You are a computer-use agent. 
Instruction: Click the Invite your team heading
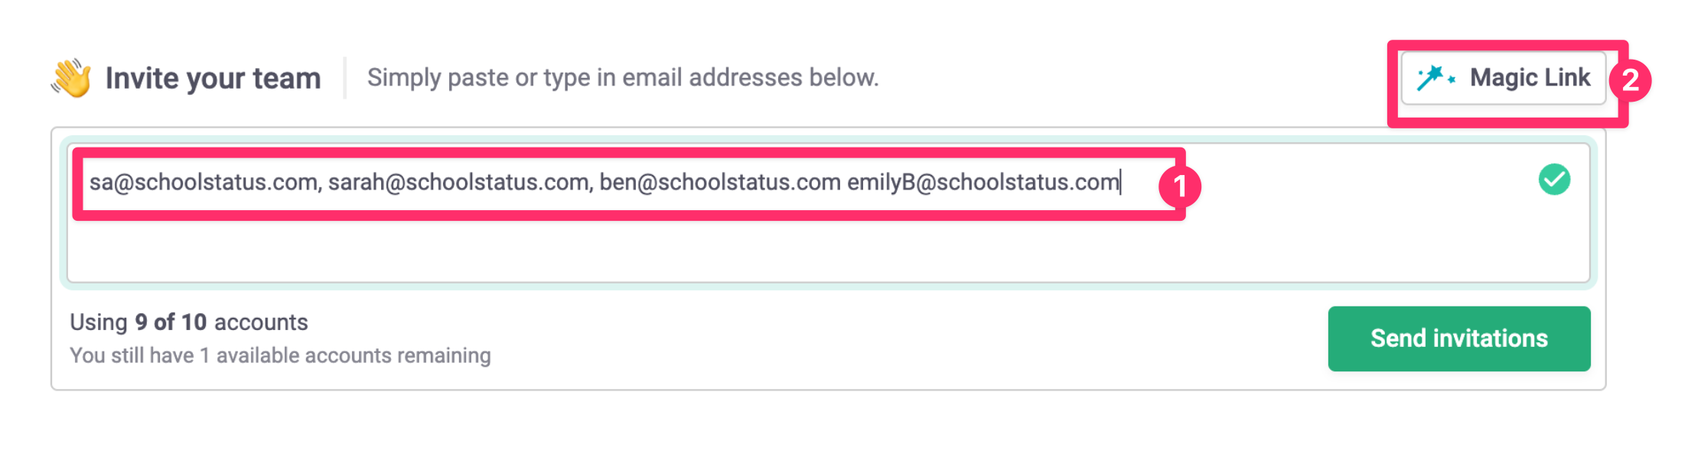pos(213,78)
